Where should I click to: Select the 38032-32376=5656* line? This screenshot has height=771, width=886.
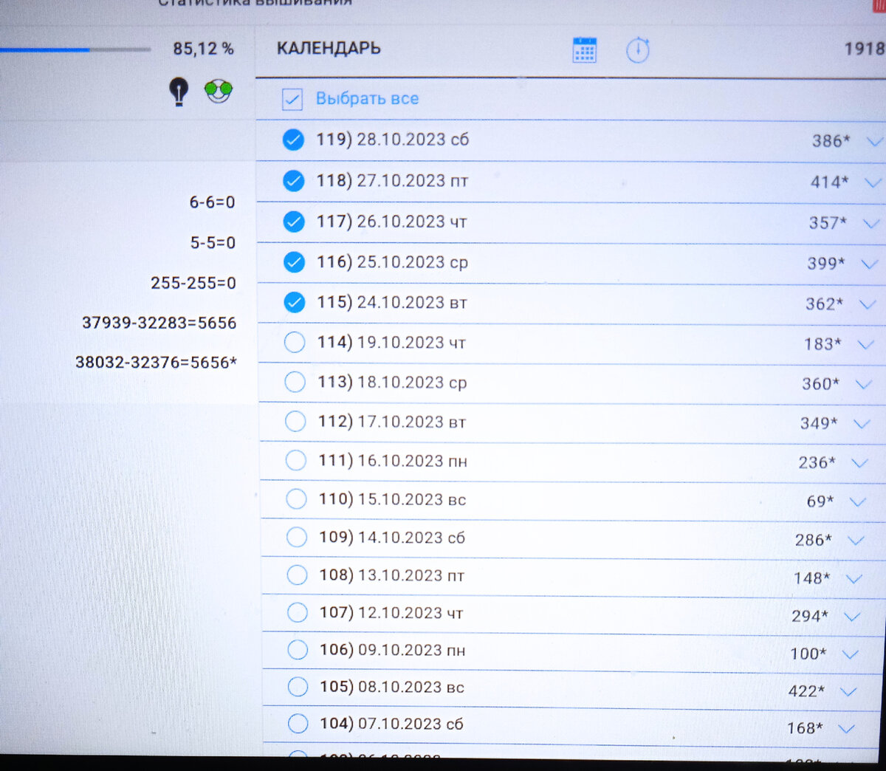click(x=156, y=363)
